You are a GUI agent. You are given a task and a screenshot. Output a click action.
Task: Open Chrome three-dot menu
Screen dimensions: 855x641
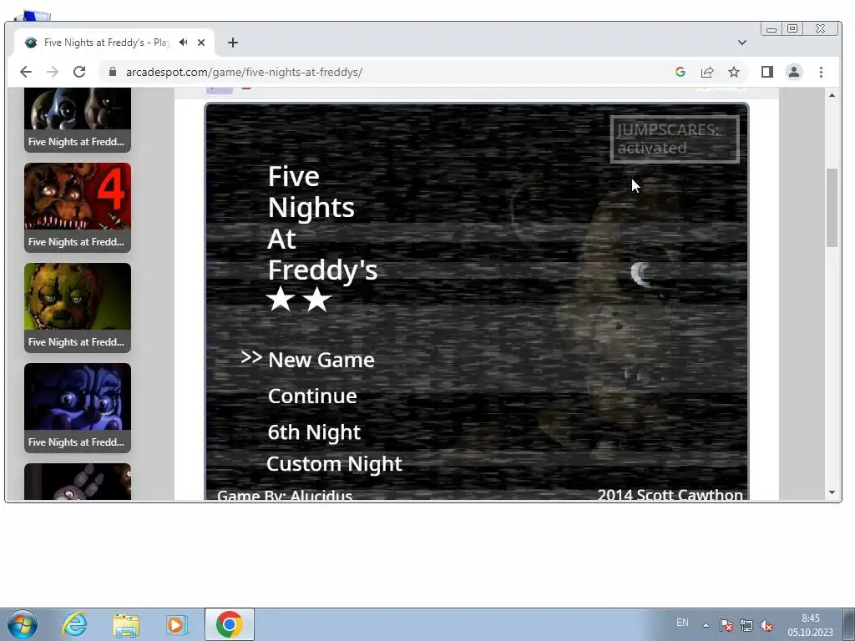coord(822,72)
